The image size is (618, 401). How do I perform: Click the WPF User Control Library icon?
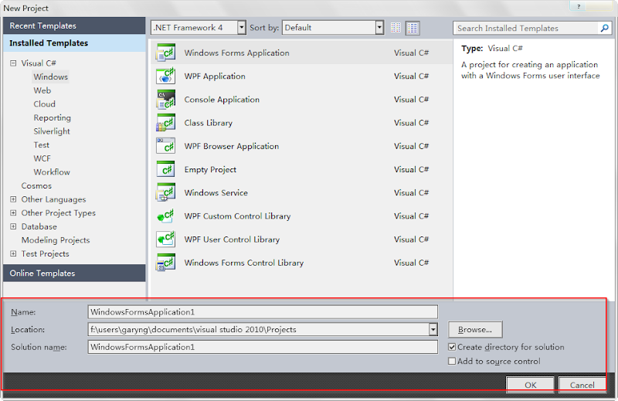(165, 240)
